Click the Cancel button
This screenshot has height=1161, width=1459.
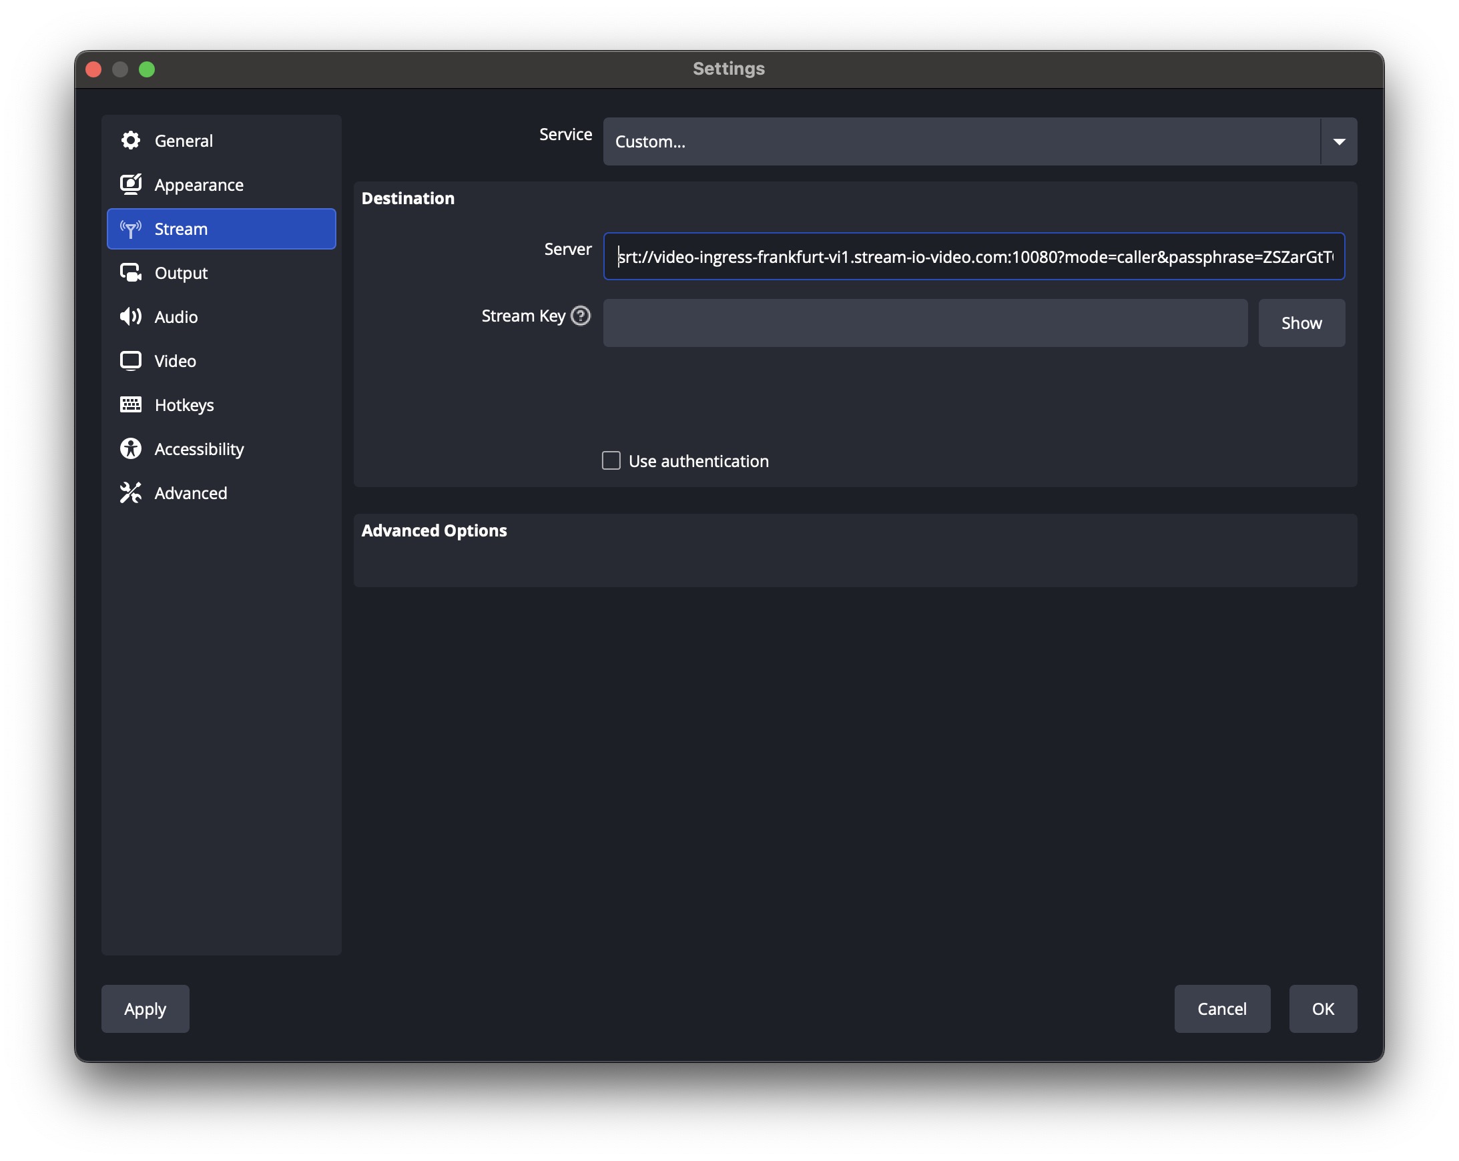1221,1009
